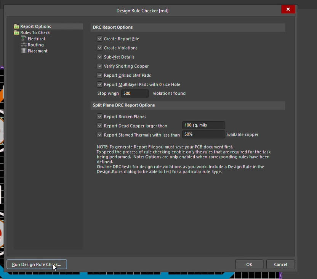Open the Placement rules category
This screenshot has width=317, height=279.
[x=38, y=51]
